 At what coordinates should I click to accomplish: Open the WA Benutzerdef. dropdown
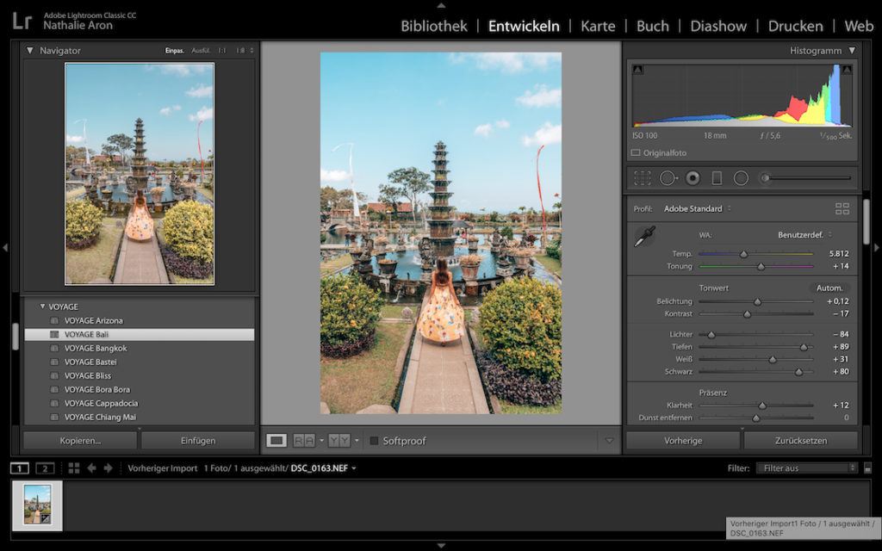pos(804,234)
